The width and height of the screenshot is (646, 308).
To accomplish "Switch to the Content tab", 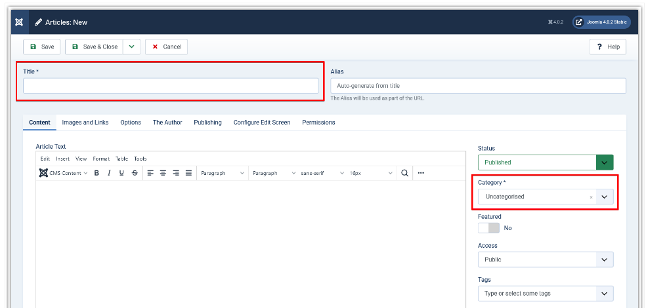I will click(x=39, y=123).
